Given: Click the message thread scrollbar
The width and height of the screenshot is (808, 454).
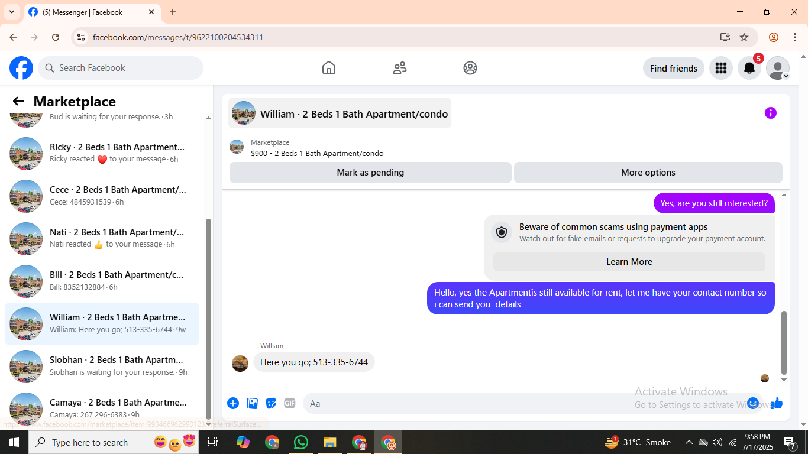Looking at the screenshot, I should point(784,343).
